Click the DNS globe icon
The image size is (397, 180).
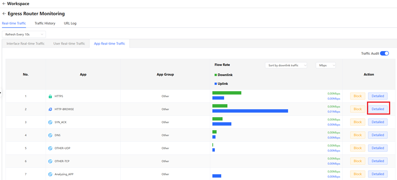[x=50, y=135]
